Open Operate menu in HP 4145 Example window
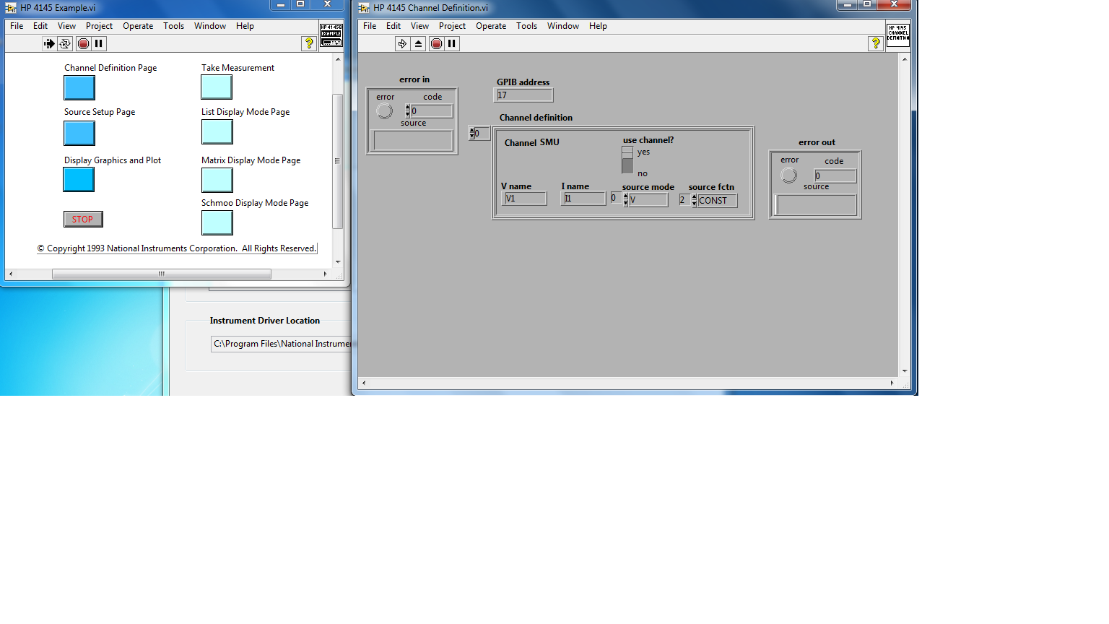Viewport: 1109px width, 624px height. click(x=138, y=26)
